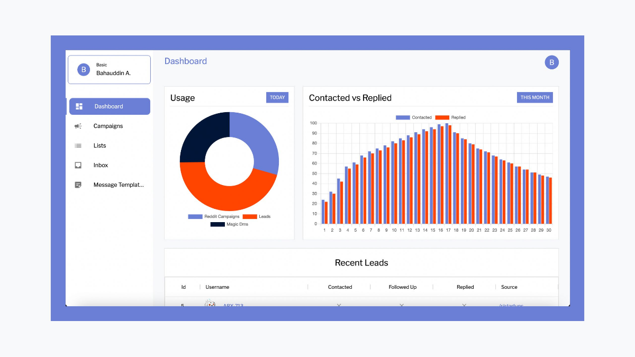Click the Inbox tray icon
Viewport: 635px width, 357px height.
click(x=78, y=165)
